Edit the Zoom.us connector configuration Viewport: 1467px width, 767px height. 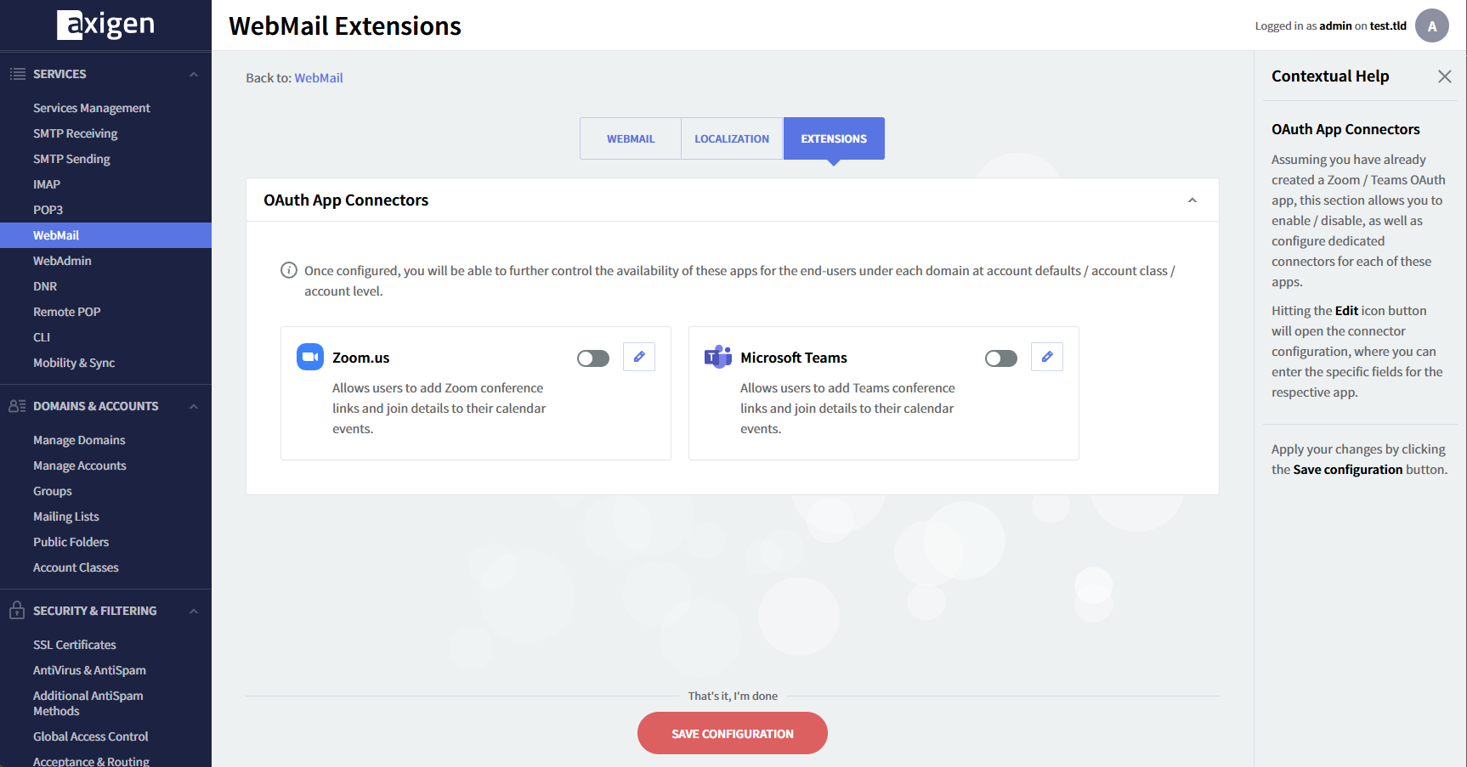click(639, 358)
